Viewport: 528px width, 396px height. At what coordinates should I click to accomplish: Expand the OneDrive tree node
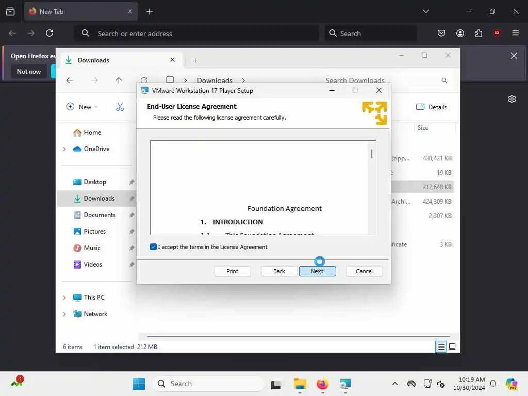pos(64,149)
